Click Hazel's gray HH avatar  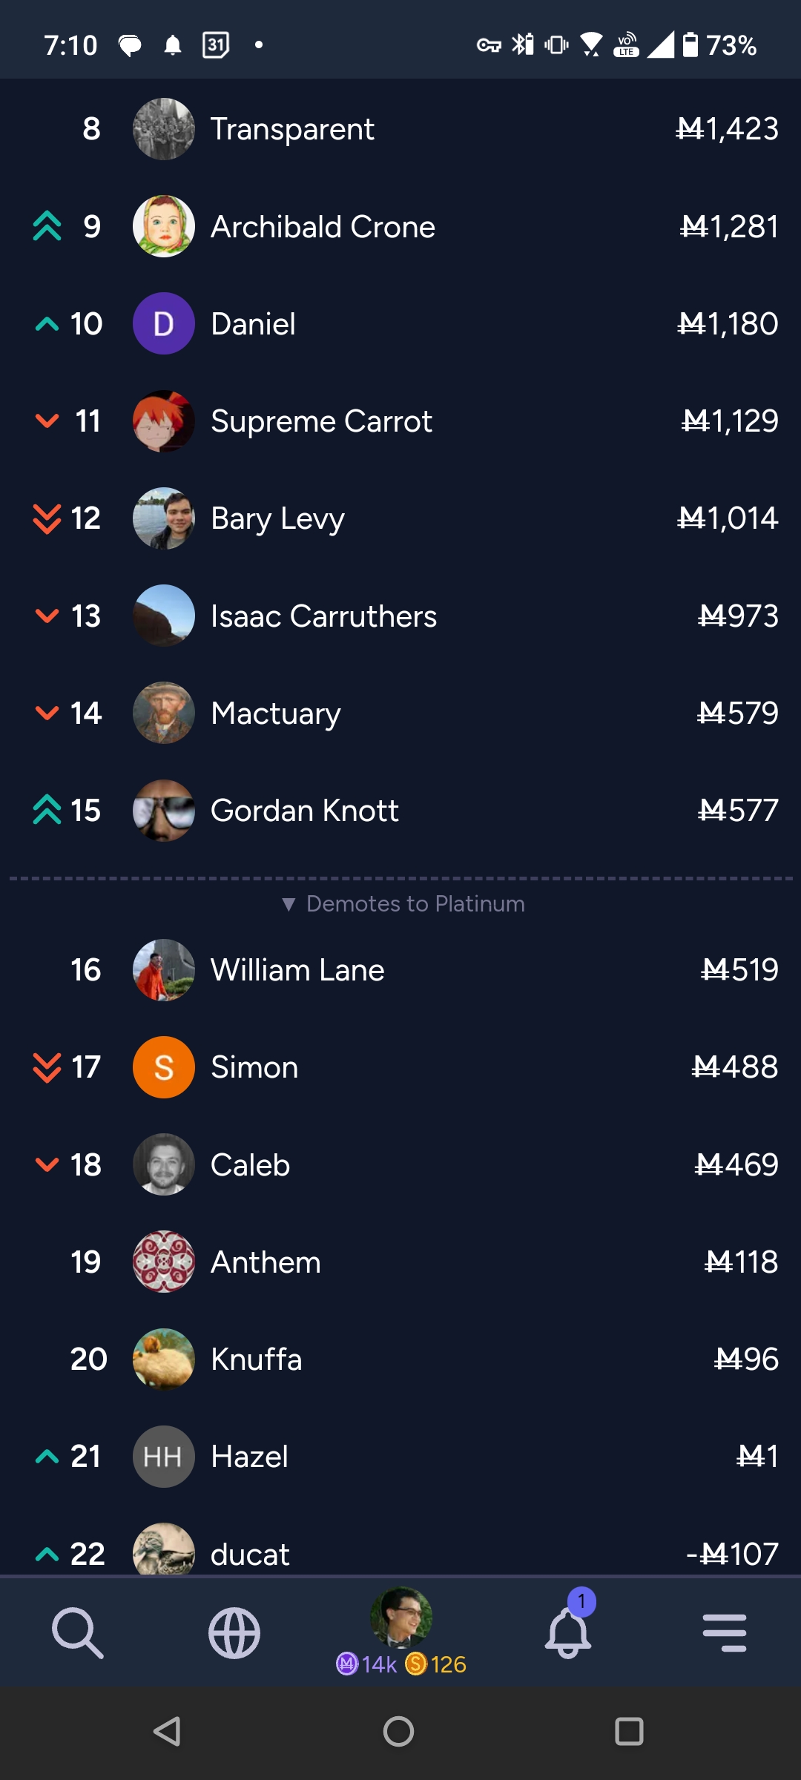[x=164, y=1457]
